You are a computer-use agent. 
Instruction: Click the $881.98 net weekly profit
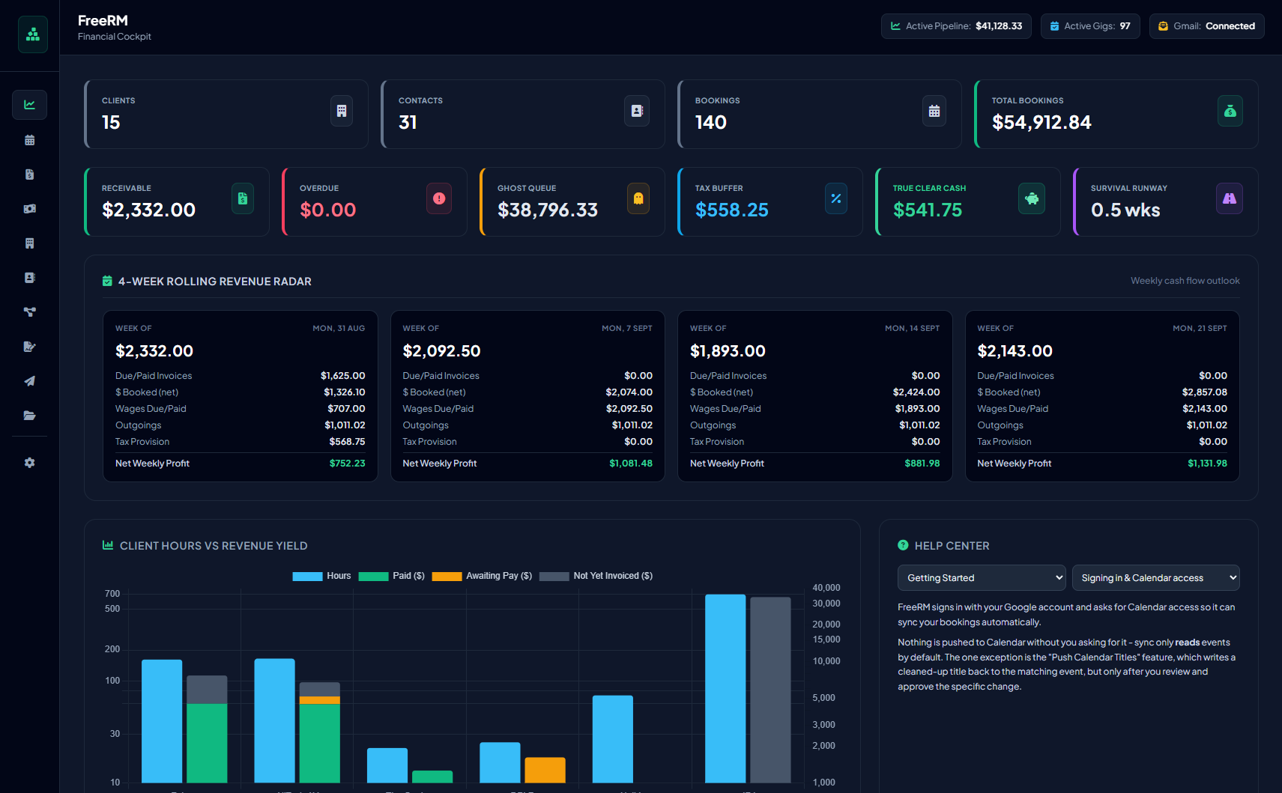tap(922, 464)
